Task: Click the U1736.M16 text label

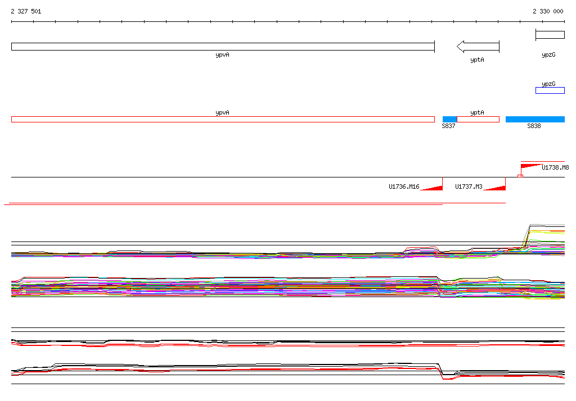Action: point(404,187)
